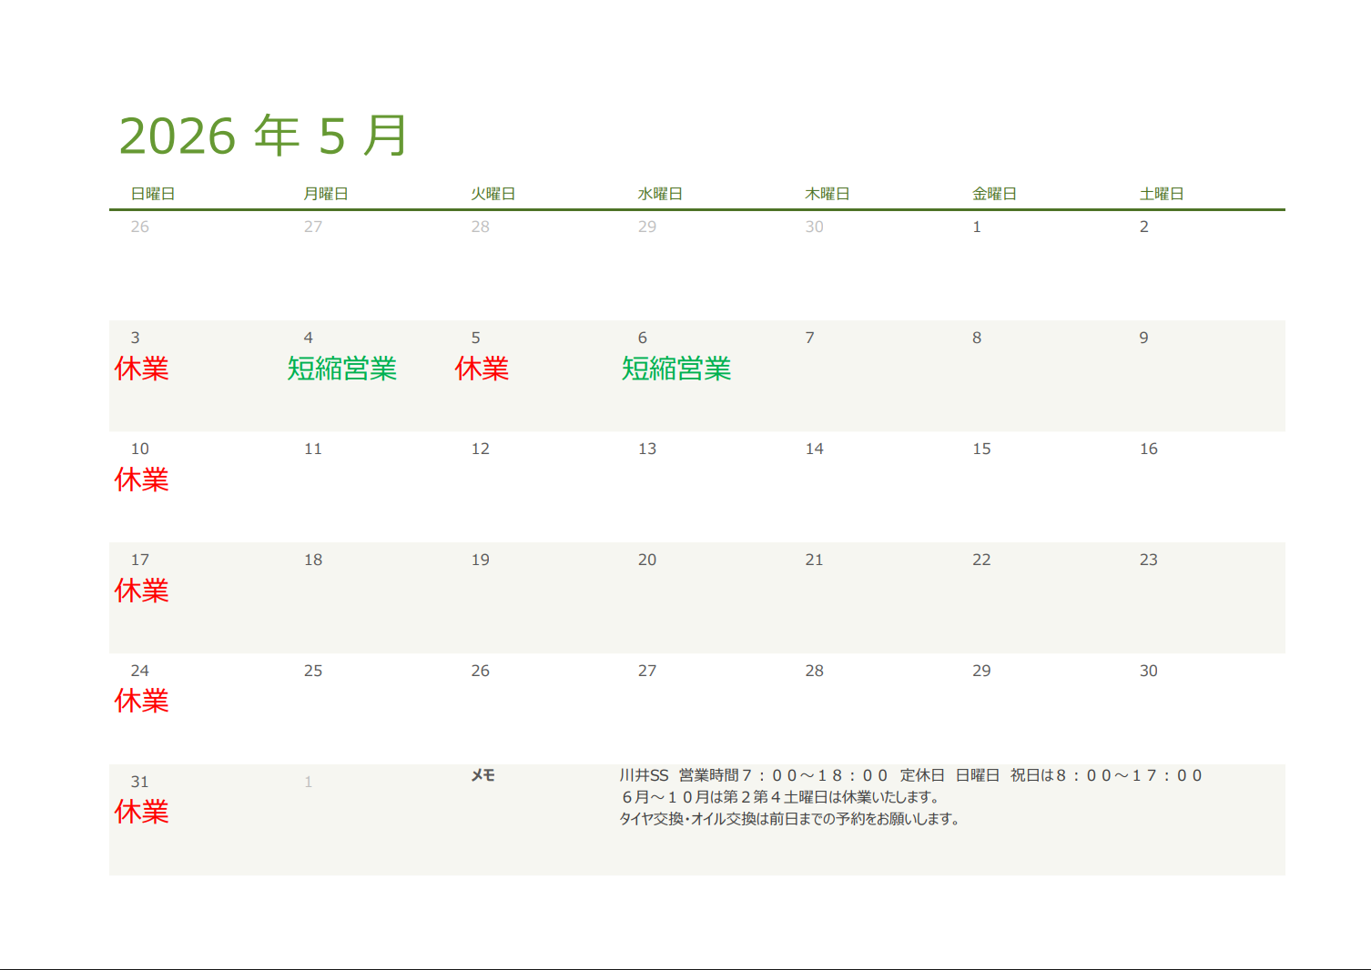Image resolution: width=1371 pixels, height=970 pixels.
Task: Click the 金曜日 column header
Action: (994, 194)
